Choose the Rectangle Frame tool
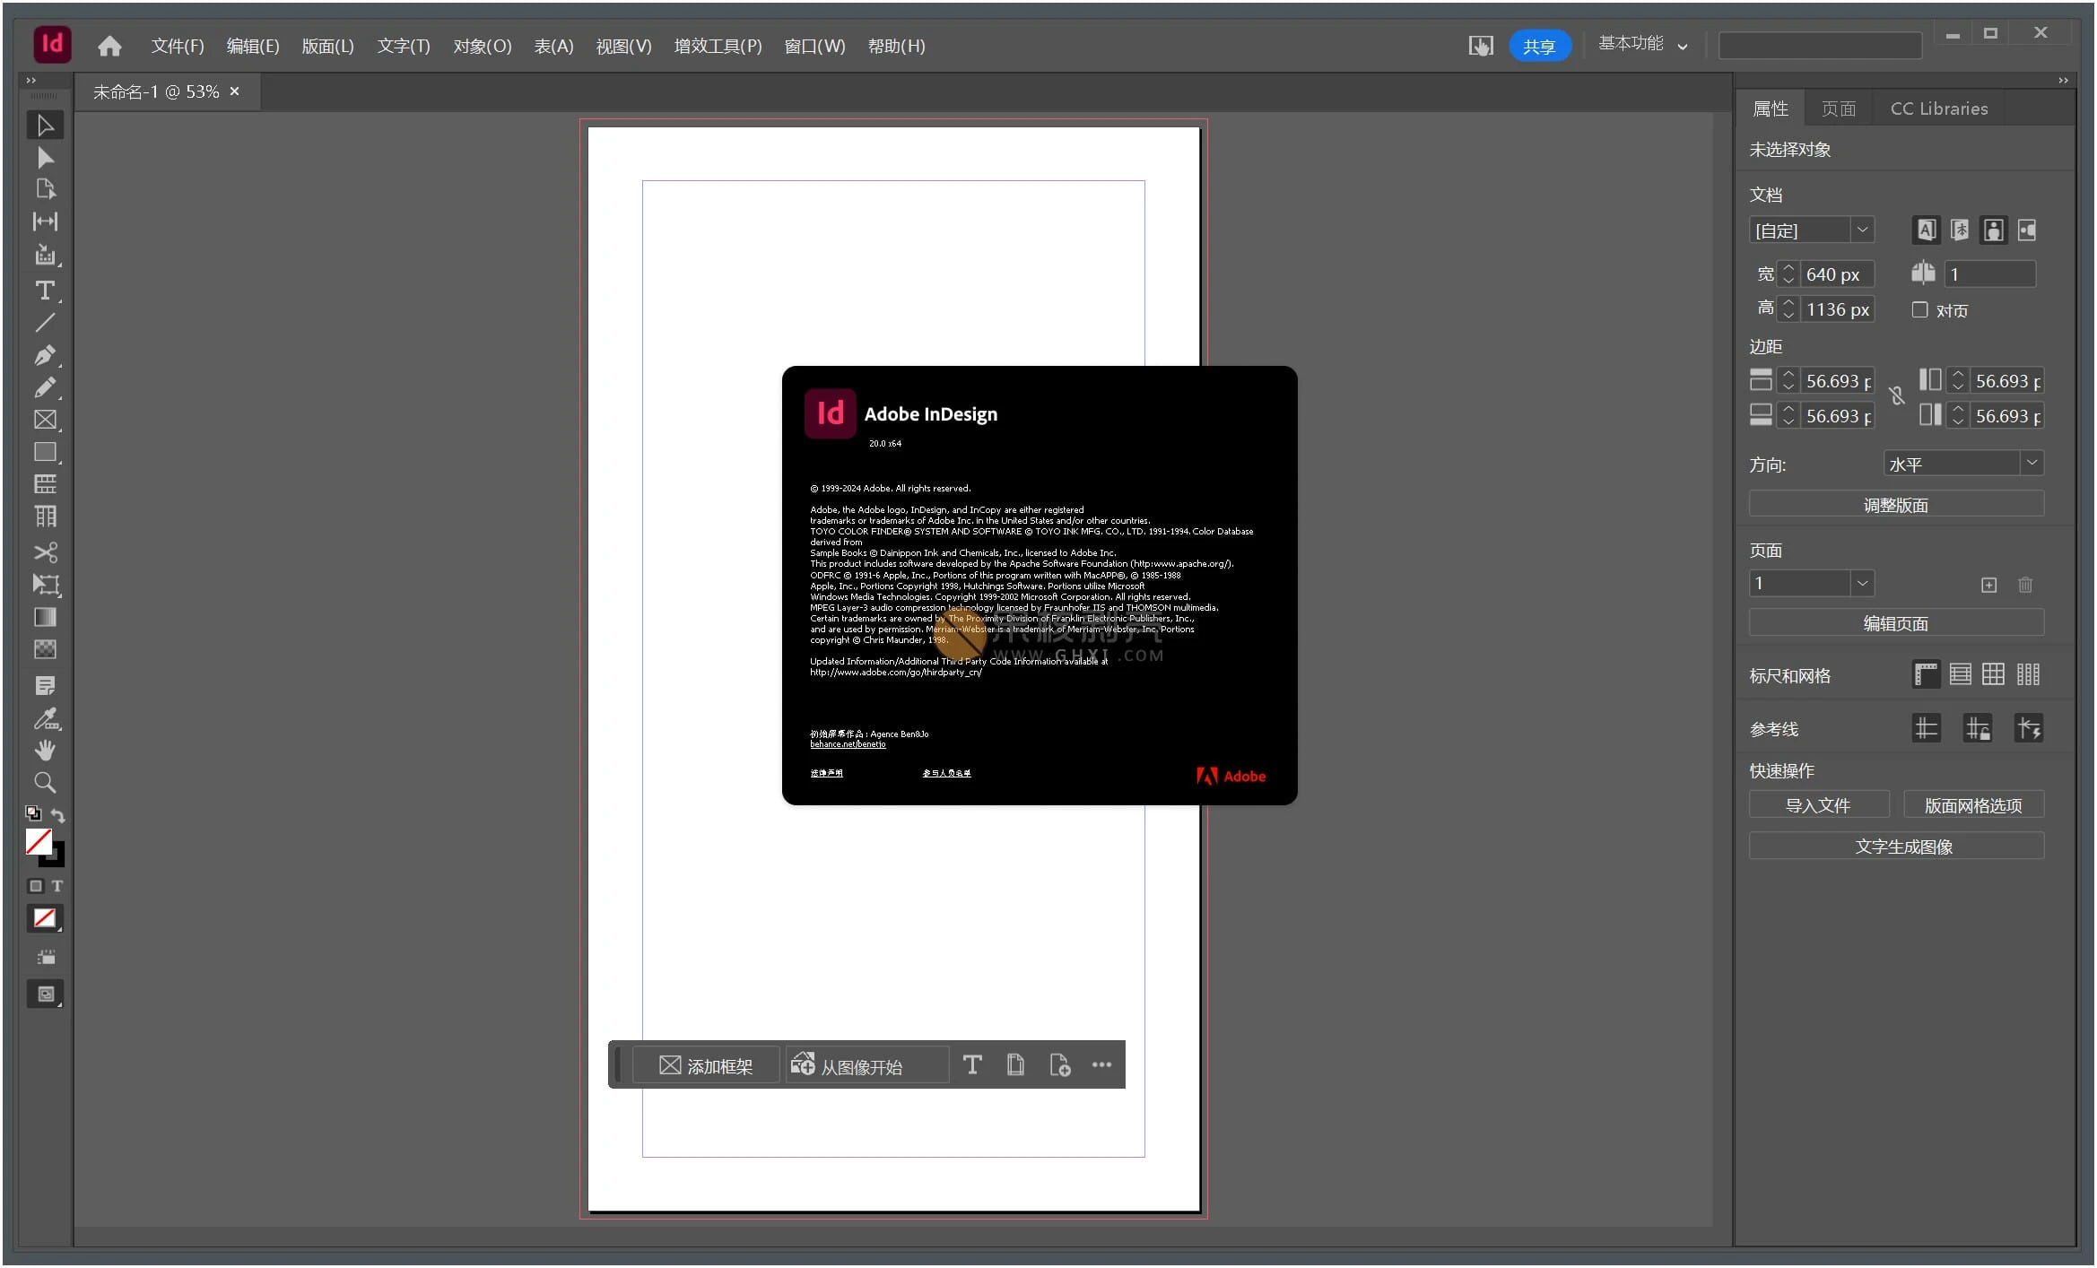Screen dimensions: 2097x1268 pos(45,420)
